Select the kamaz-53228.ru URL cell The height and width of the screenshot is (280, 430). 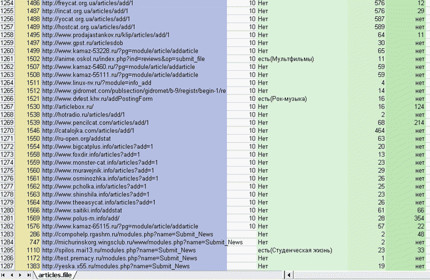[134, 51]
